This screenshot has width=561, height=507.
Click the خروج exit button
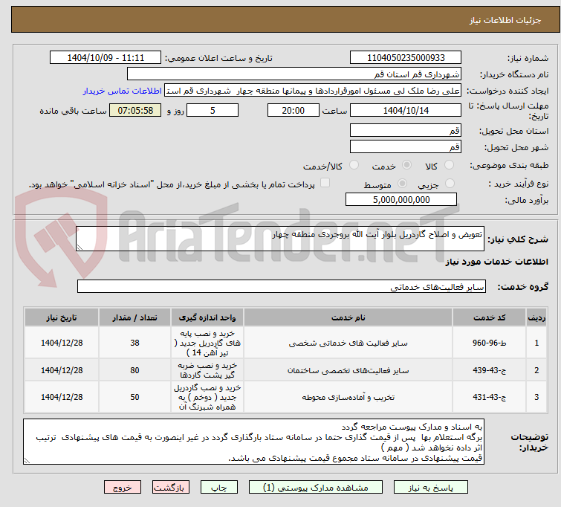(123, 488)
